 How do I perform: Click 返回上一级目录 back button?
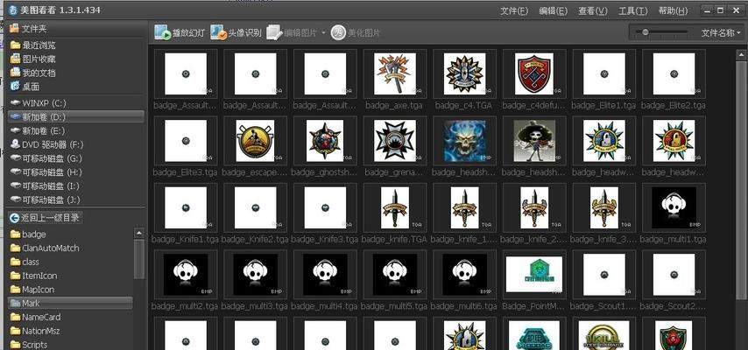(46, 218)
